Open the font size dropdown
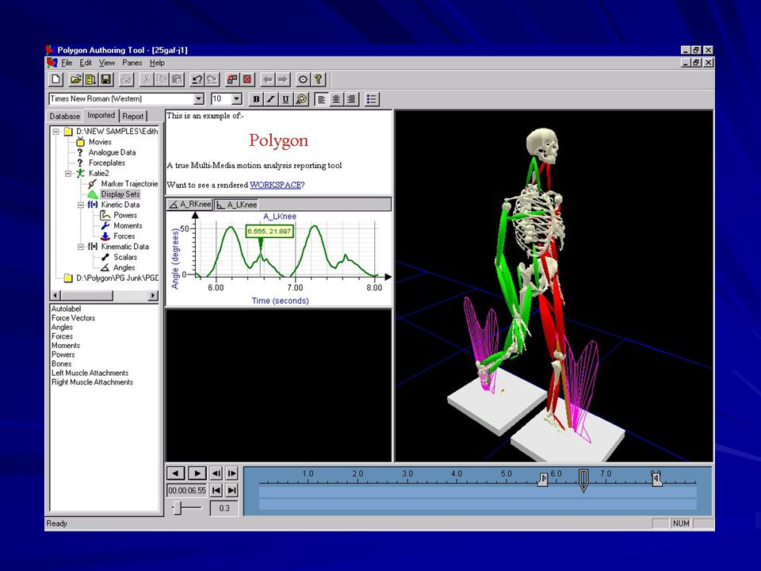The height and width of the screenshot is (571, 761). coord(237,99)
